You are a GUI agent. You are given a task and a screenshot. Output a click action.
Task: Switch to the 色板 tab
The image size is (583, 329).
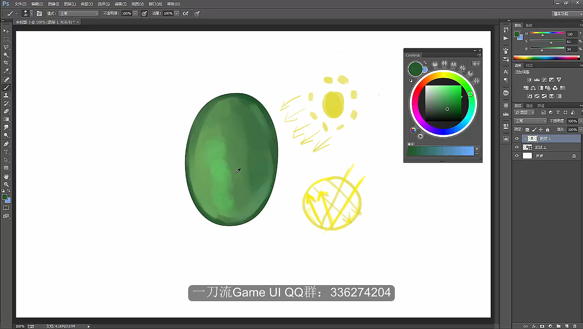pos(529,26)
